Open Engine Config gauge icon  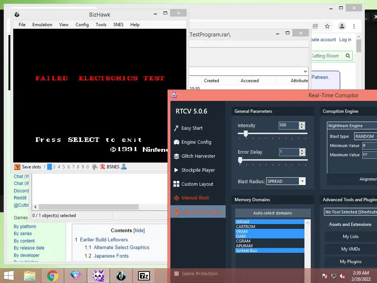[176, 142]
